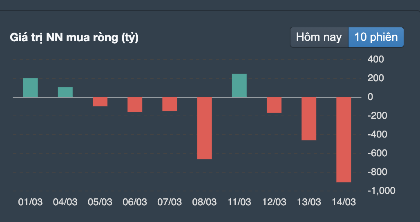Click the chart title Giá trị NN mua ròng

pos(74,38)
